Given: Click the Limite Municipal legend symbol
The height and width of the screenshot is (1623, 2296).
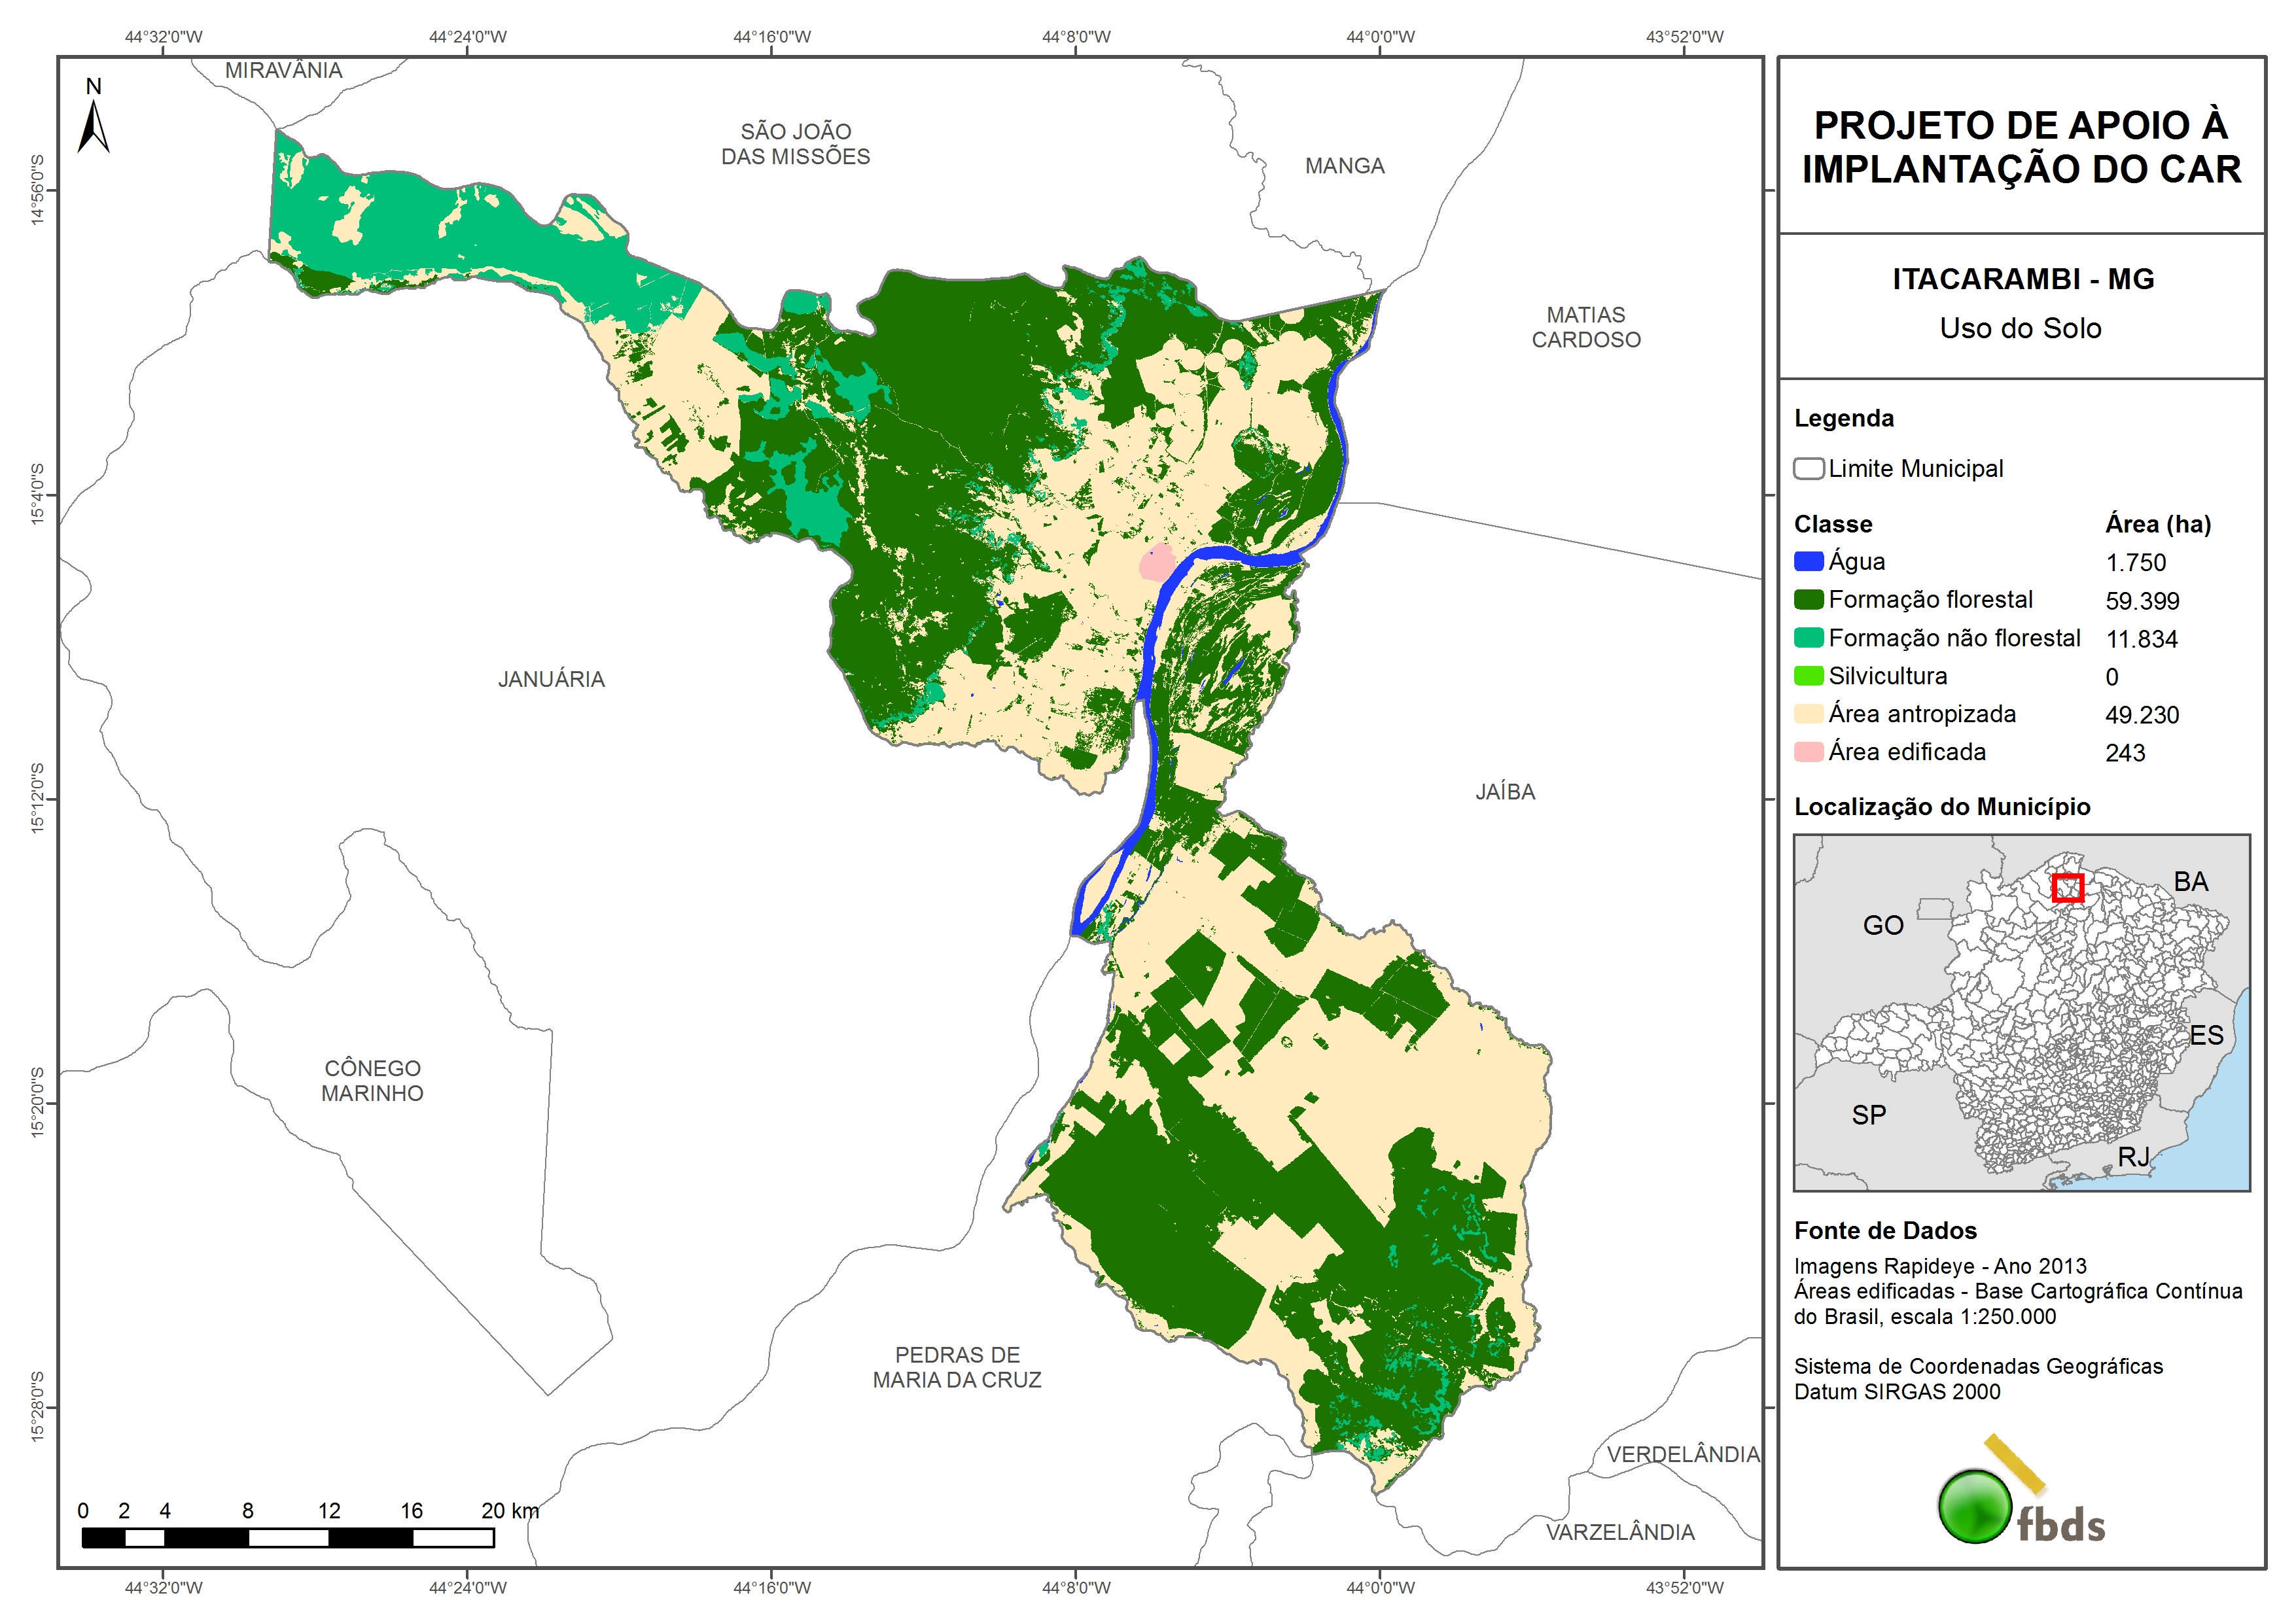Looking at the screenshot, I should (x=1808, y=468).
